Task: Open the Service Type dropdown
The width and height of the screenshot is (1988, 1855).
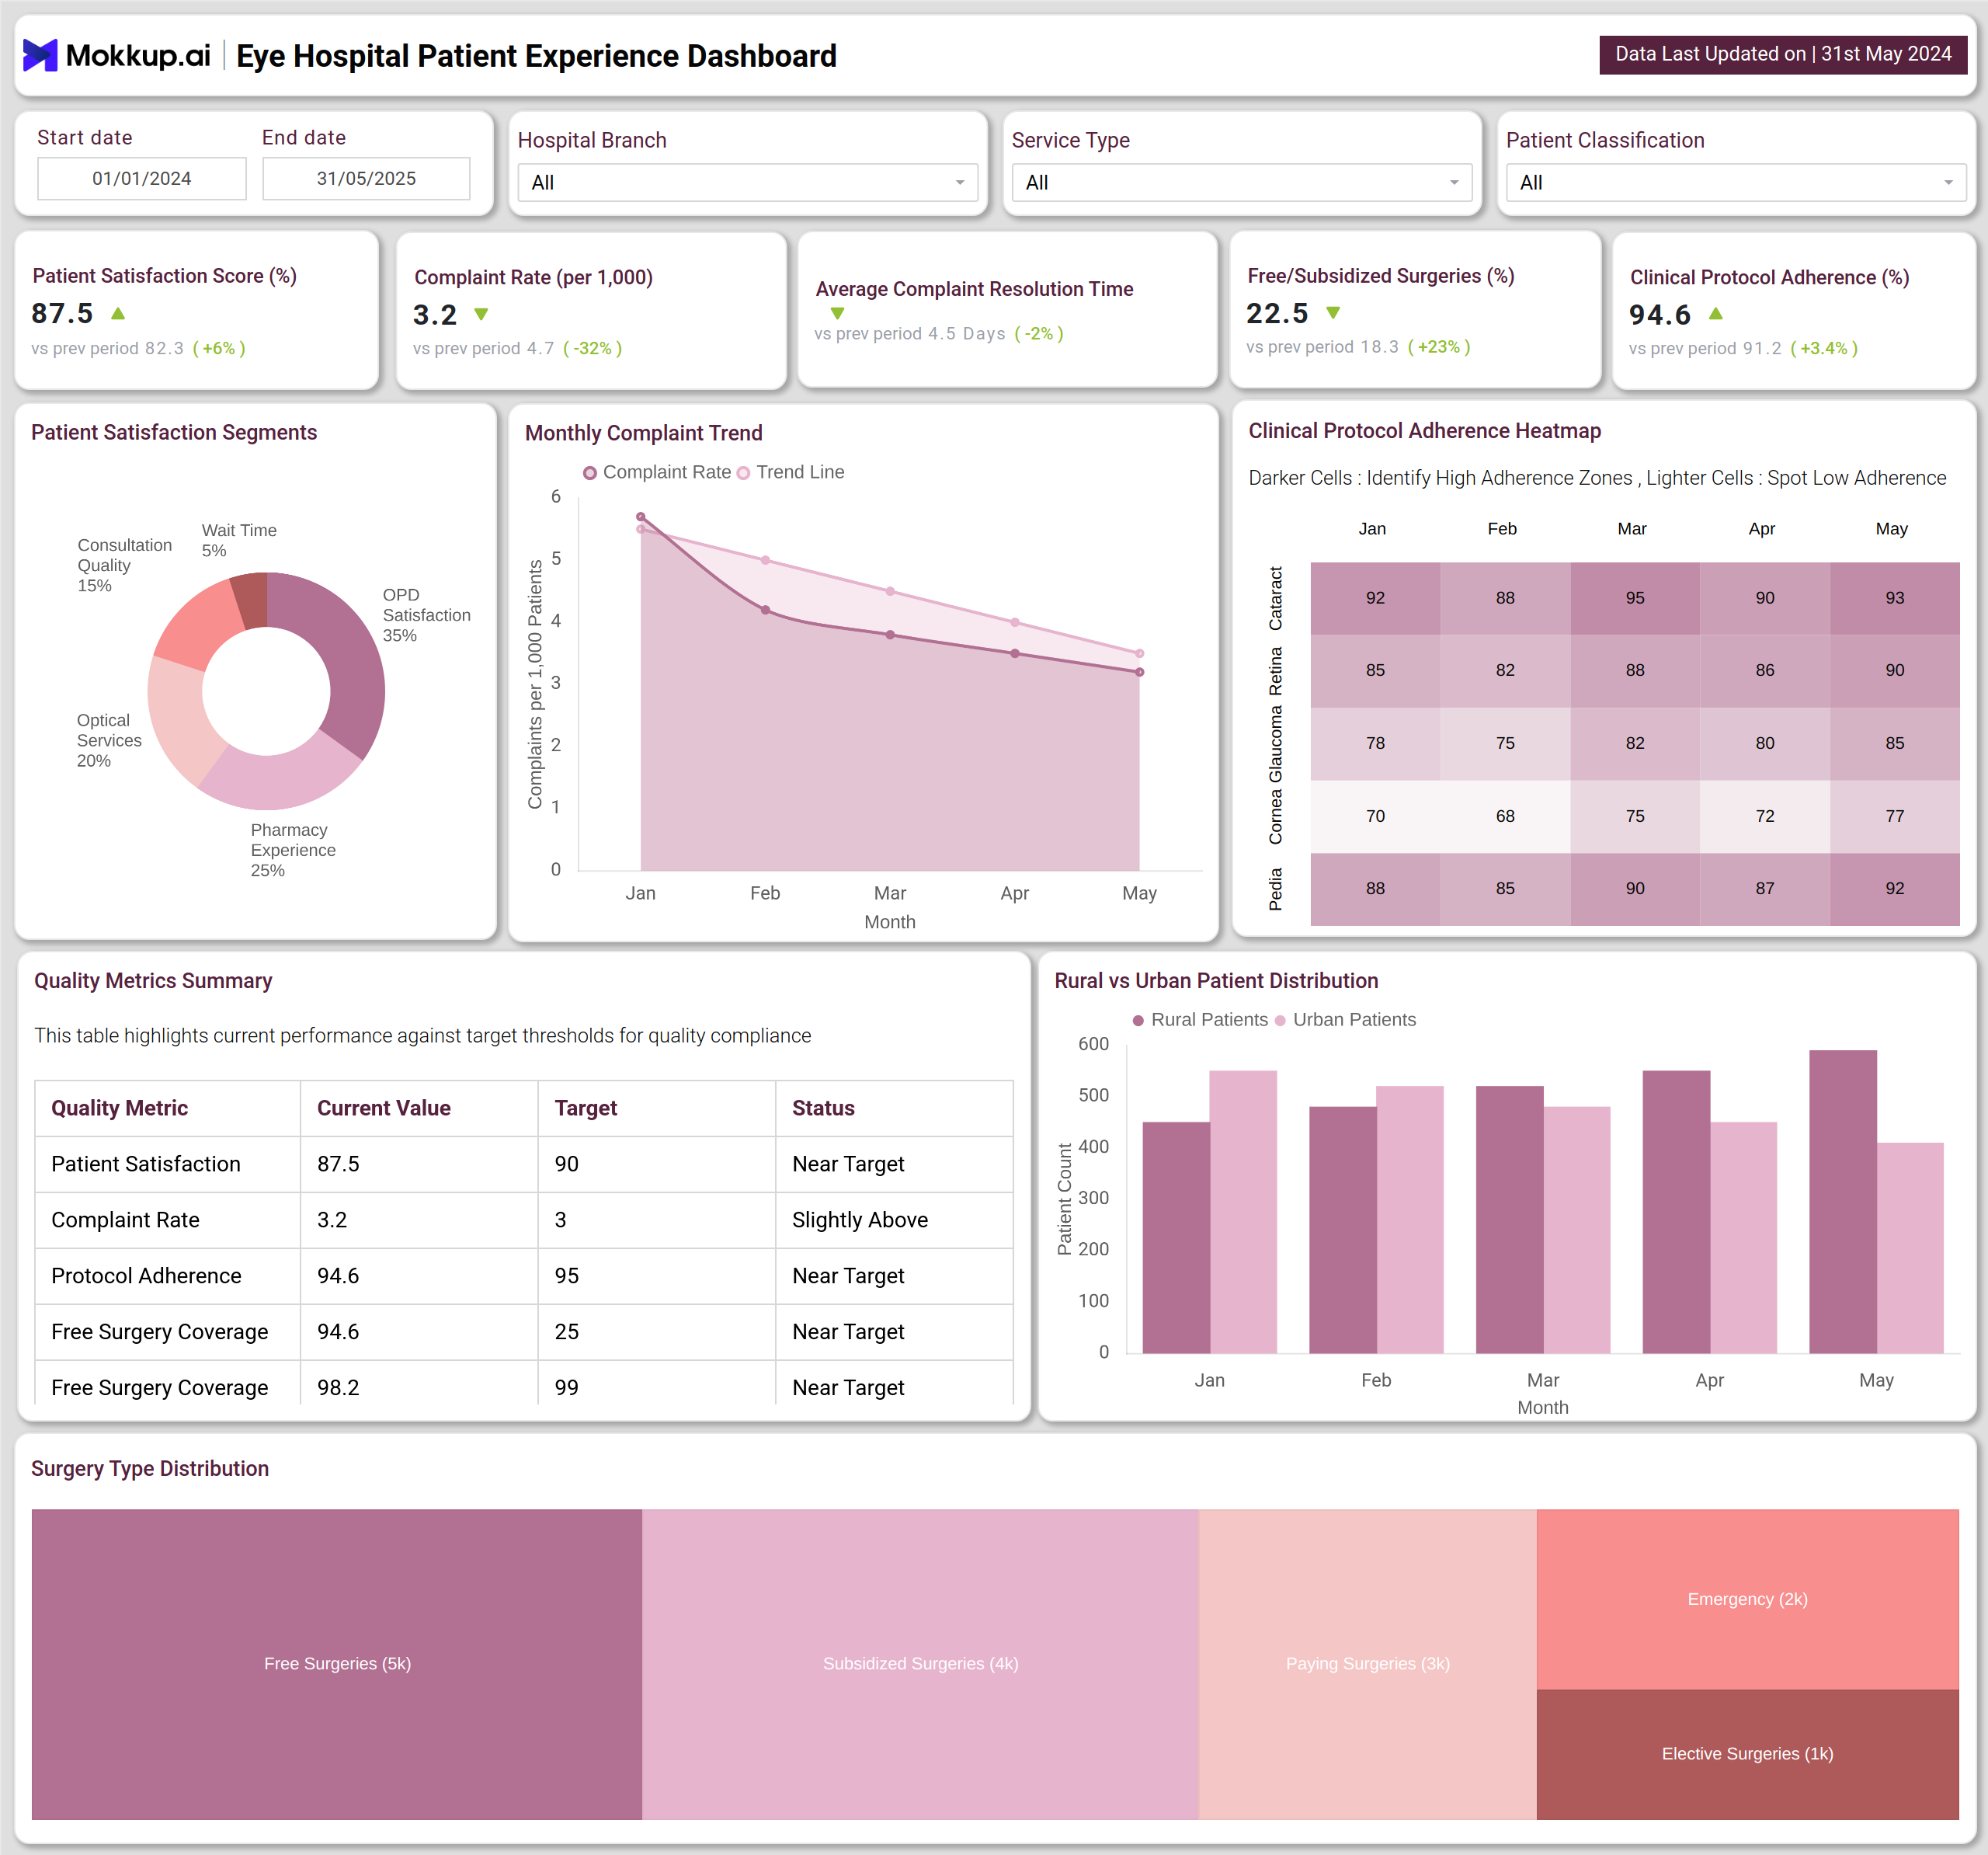Action: 1241,182
